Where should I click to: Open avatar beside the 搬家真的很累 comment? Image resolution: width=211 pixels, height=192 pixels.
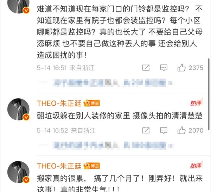pyautogui.click(x=18, y=172)
